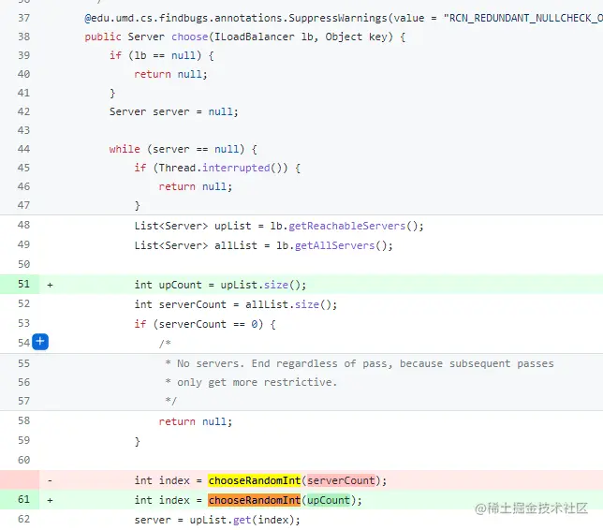Click 'return null;' on line 58
This screenshot has height=530, width=603.
[196, 421]
